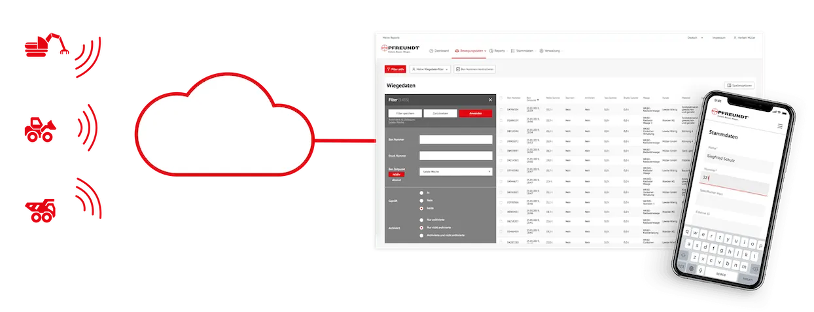
Task: Tap the space key on phone keyboard
Action: click(720, 274)
